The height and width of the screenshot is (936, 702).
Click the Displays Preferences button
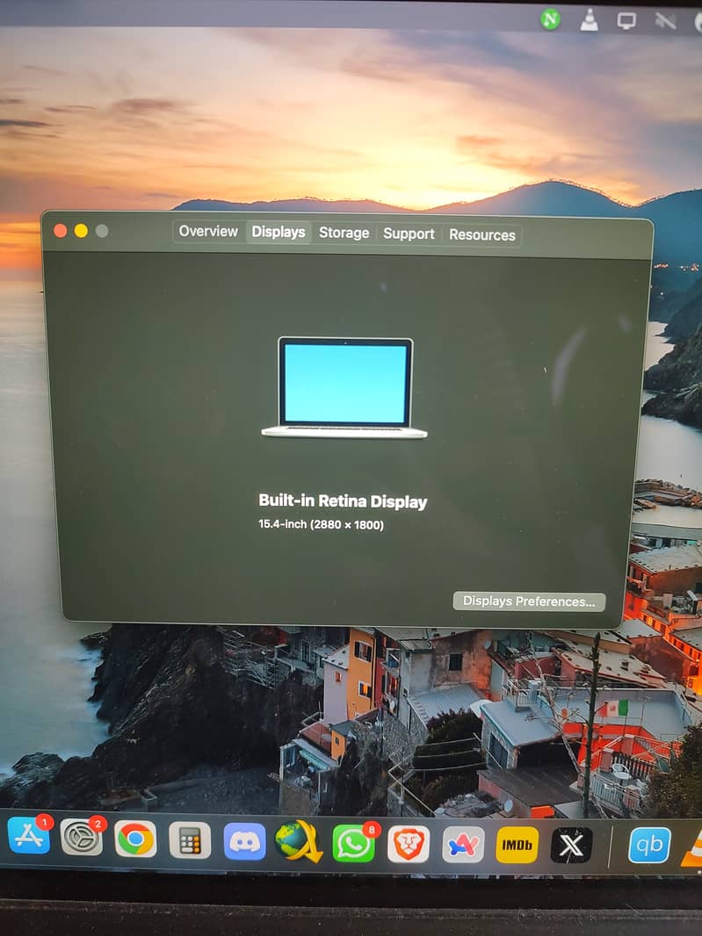point(529,601)
